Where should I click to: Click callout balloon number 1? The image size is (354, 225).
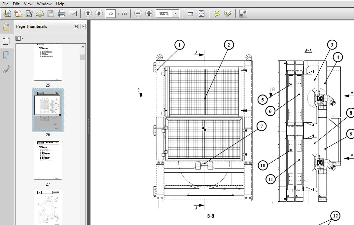click(x=180, y=45)
